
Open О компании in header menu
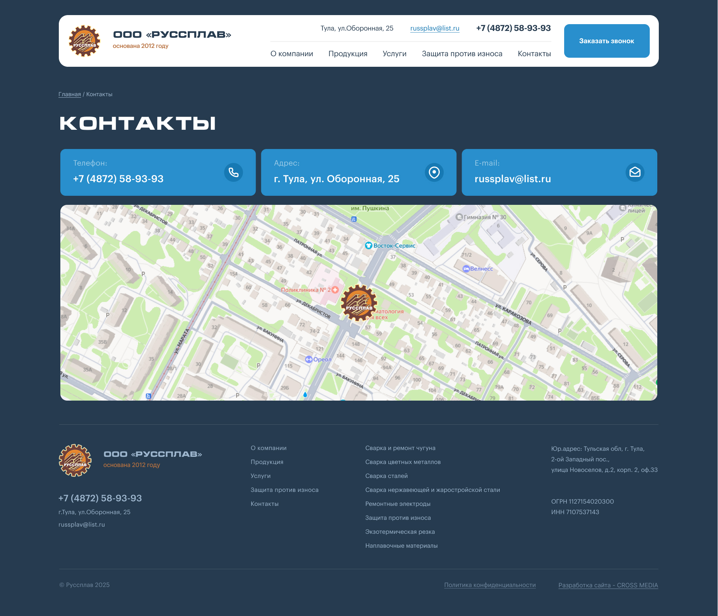(292, 54)
